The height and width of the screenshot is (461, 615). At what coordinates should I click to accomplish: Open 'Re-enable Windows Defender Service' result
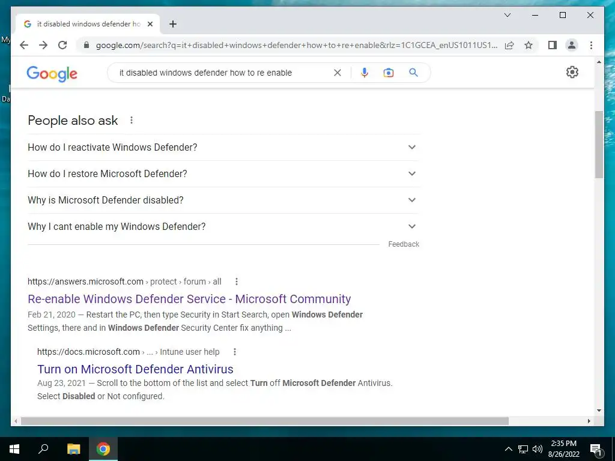pyautogui.click(x=189, y=299)
